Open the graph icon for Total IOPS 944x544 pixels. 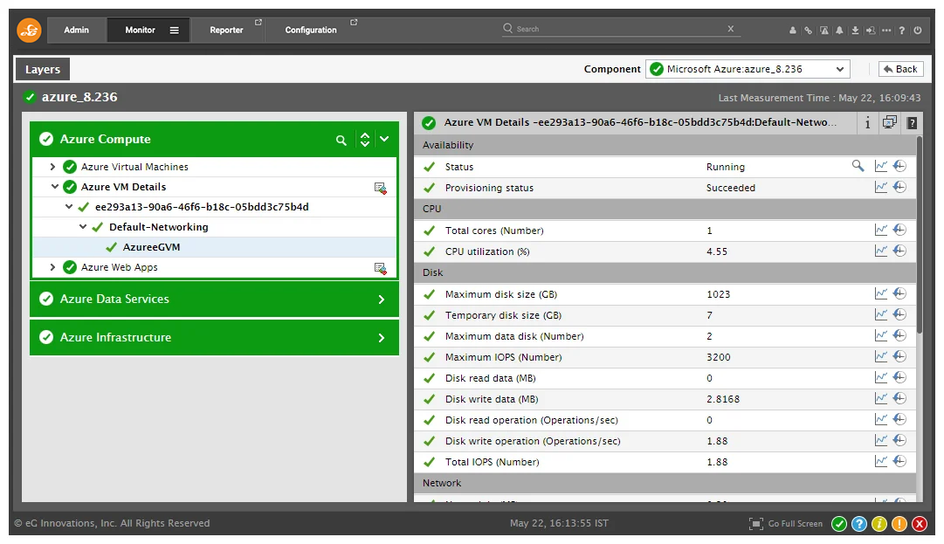[x=881, y=461]
